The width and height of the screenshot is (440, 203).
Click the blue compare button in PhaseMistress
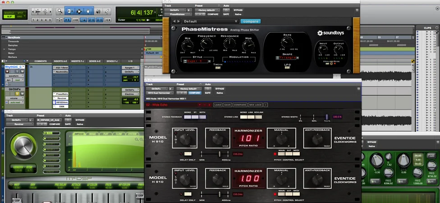point(251,21)
